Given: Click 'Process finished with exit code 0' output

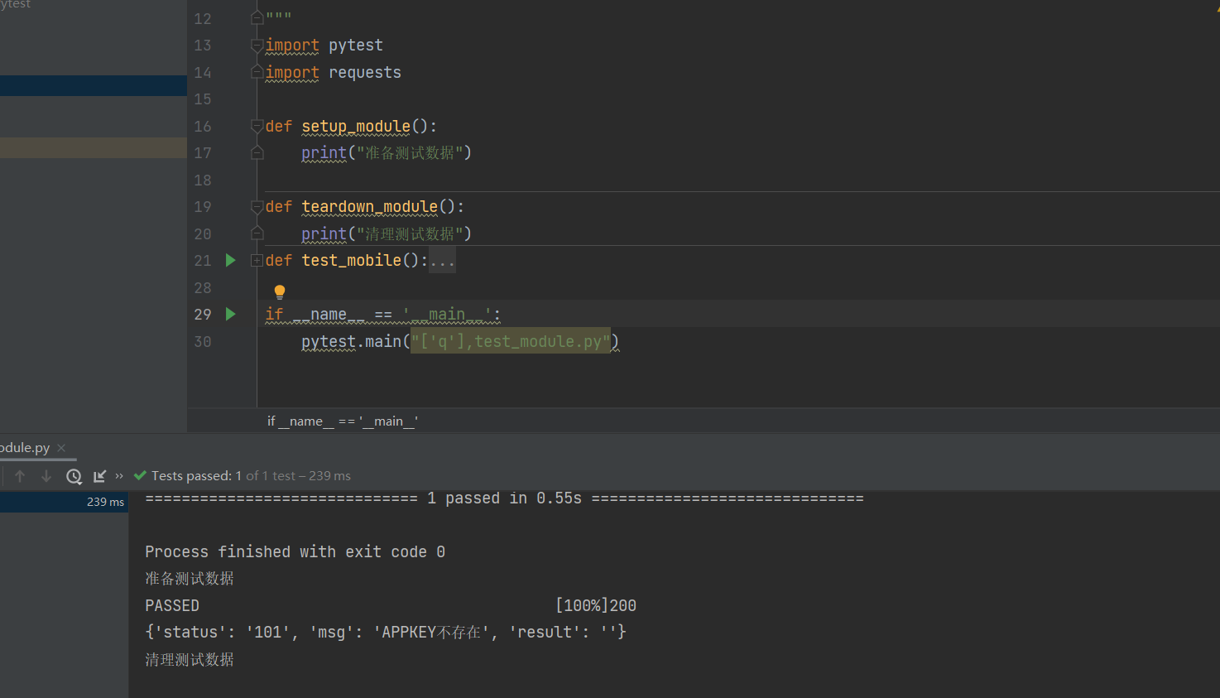Looking at the screenshot, I should pos(295,551).
